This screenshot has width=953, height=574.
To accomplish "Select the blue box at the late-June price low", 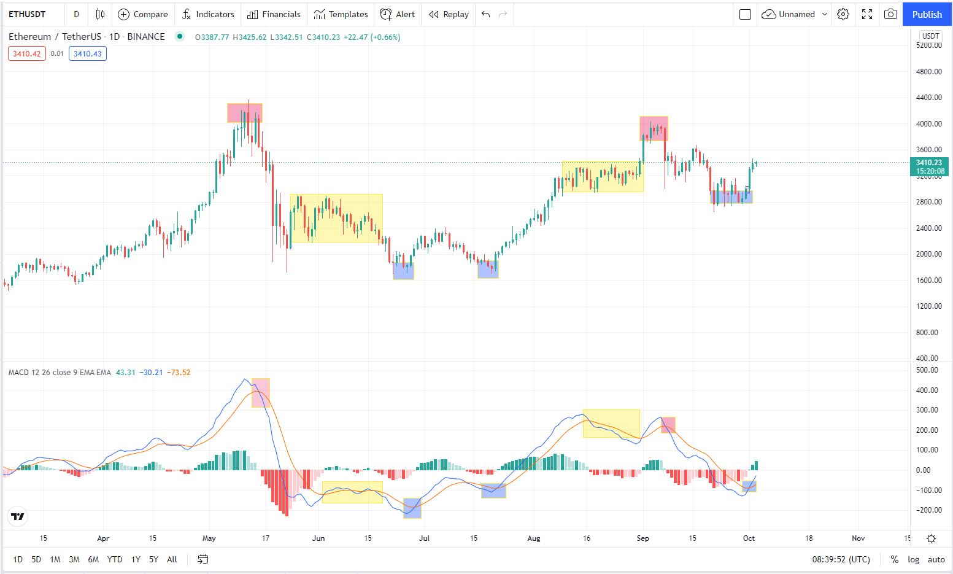I will click(403, 271).
